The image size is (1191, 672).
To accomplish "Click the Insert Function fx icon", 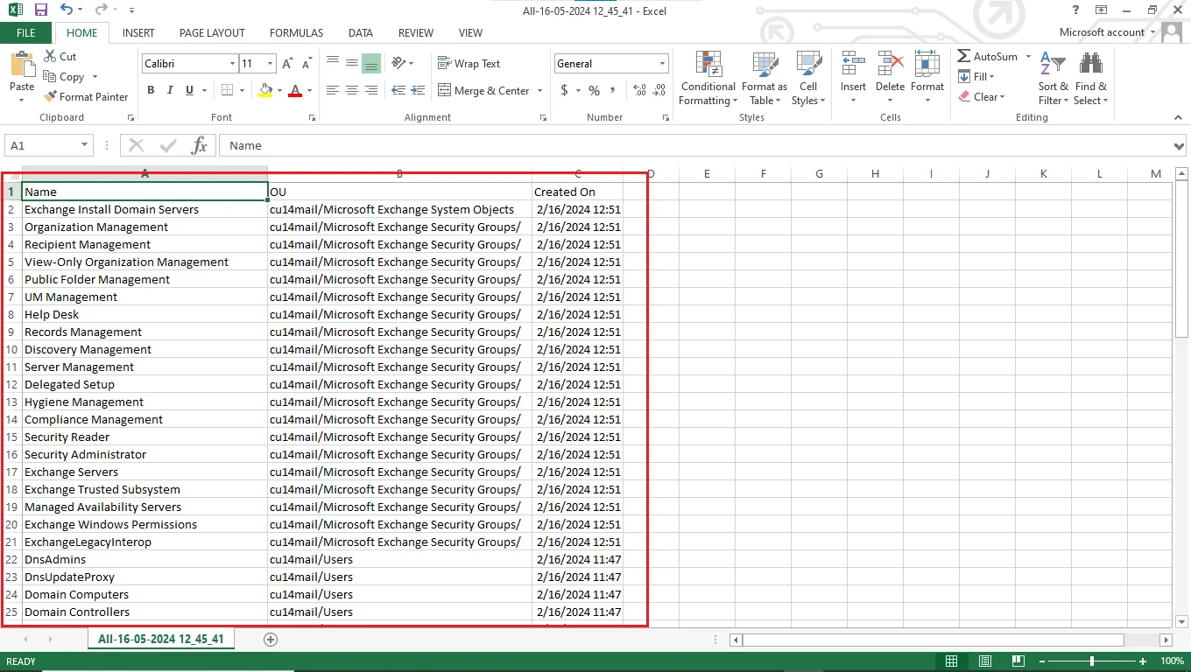I will pyautogui.click(x=200, y=145).
